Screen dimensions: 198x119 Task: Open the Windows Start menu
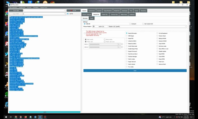pos(6,117)
